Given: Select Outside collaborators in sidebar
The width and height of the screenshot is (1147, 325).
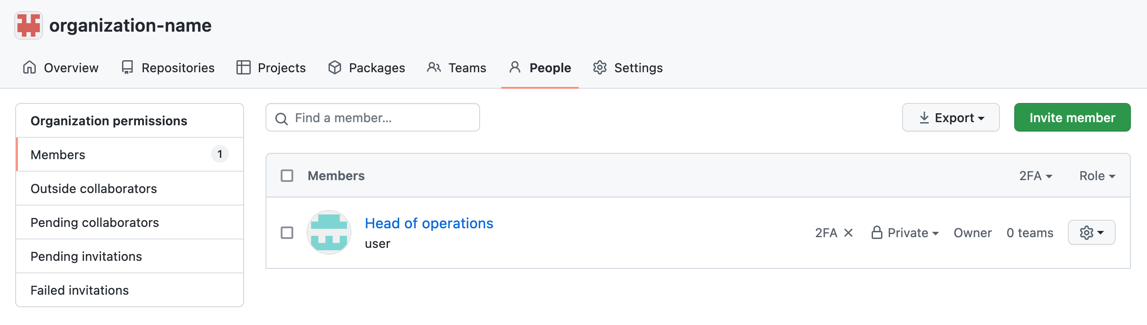Looking at the screenshot, I should coord(130,189).
